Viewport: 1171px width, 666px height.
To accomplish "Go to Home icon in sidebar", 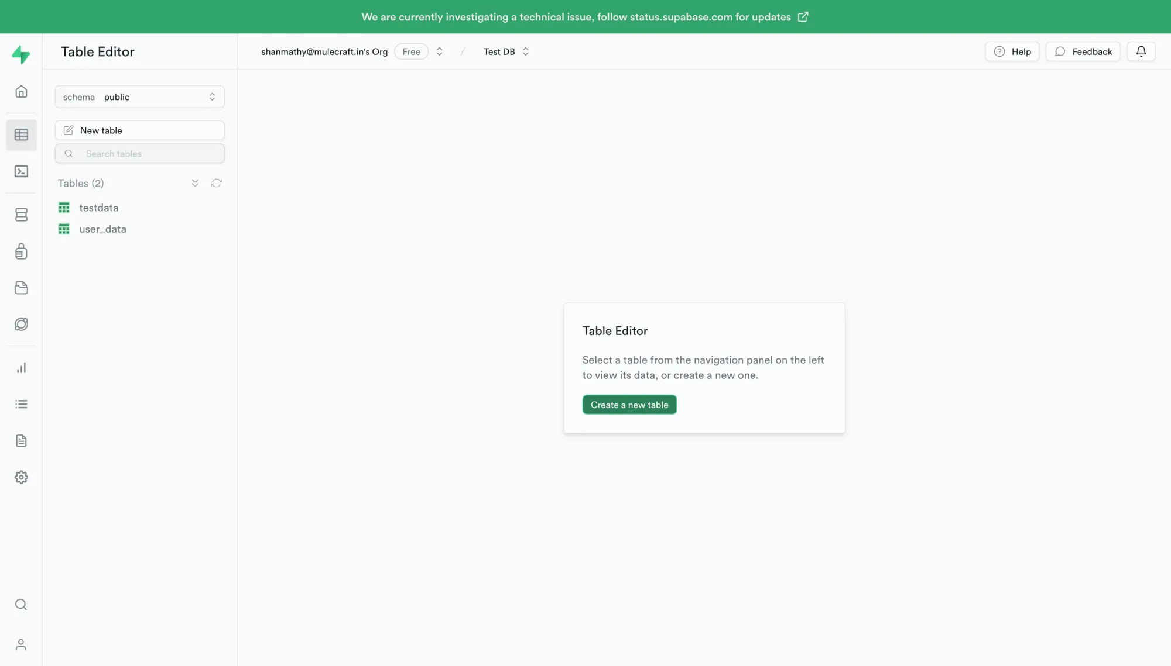I will point(21,91).
